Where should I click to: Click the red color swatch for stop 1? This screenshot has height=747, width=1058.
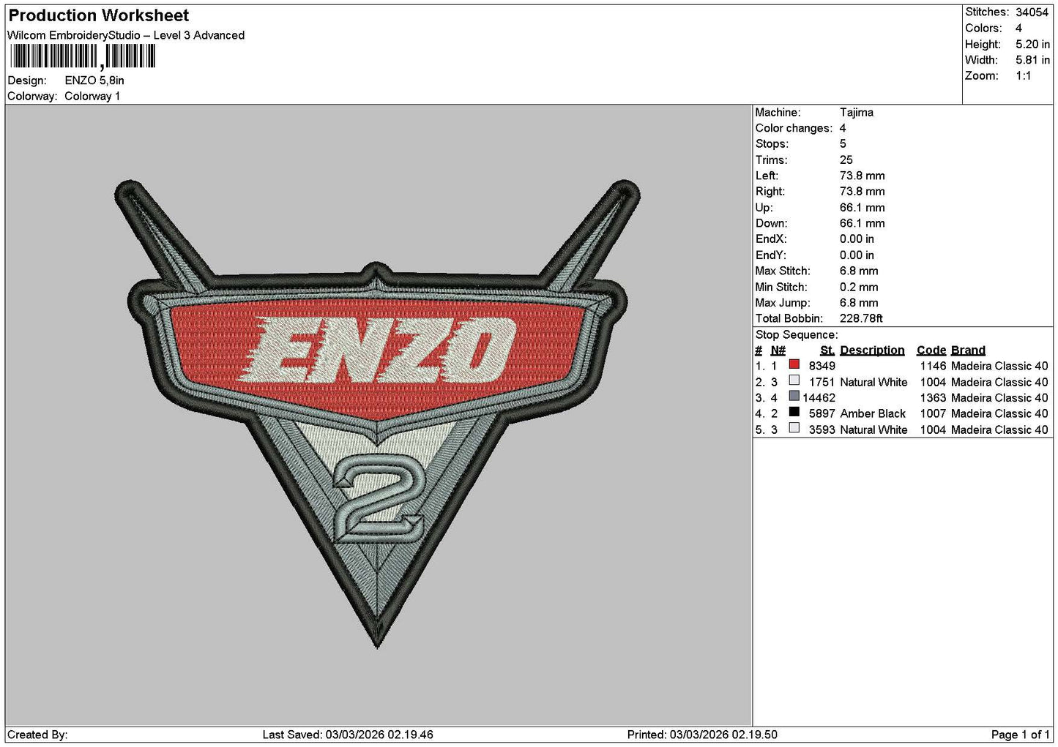pos(794,364)
